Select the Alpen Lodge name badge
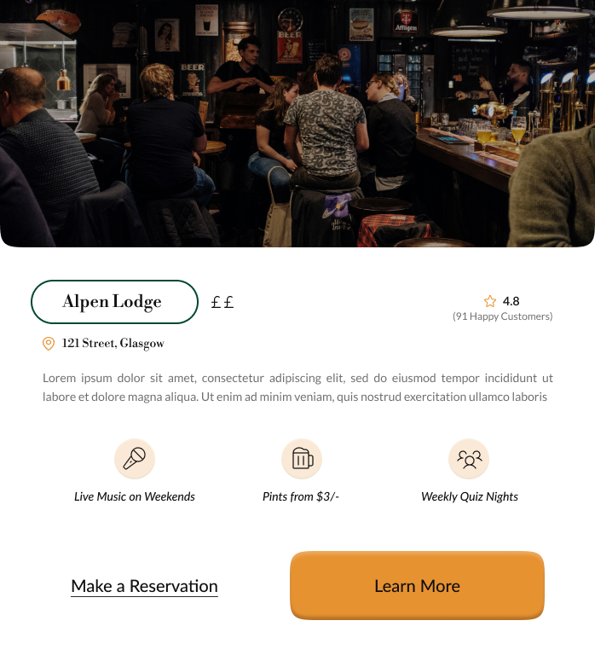This screenshot has height=667, width=595. (x=114, y=302)
